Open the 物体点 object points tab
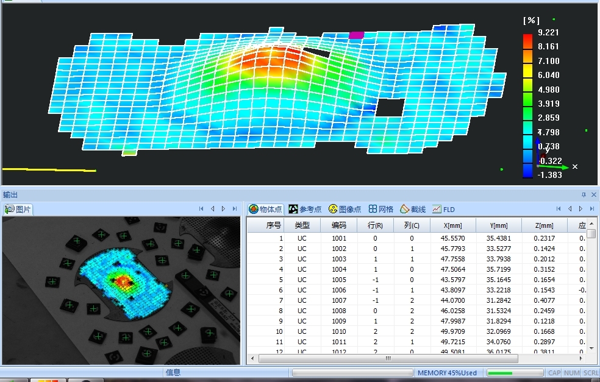This screenshot has width=600, height=382. point(265,209)
